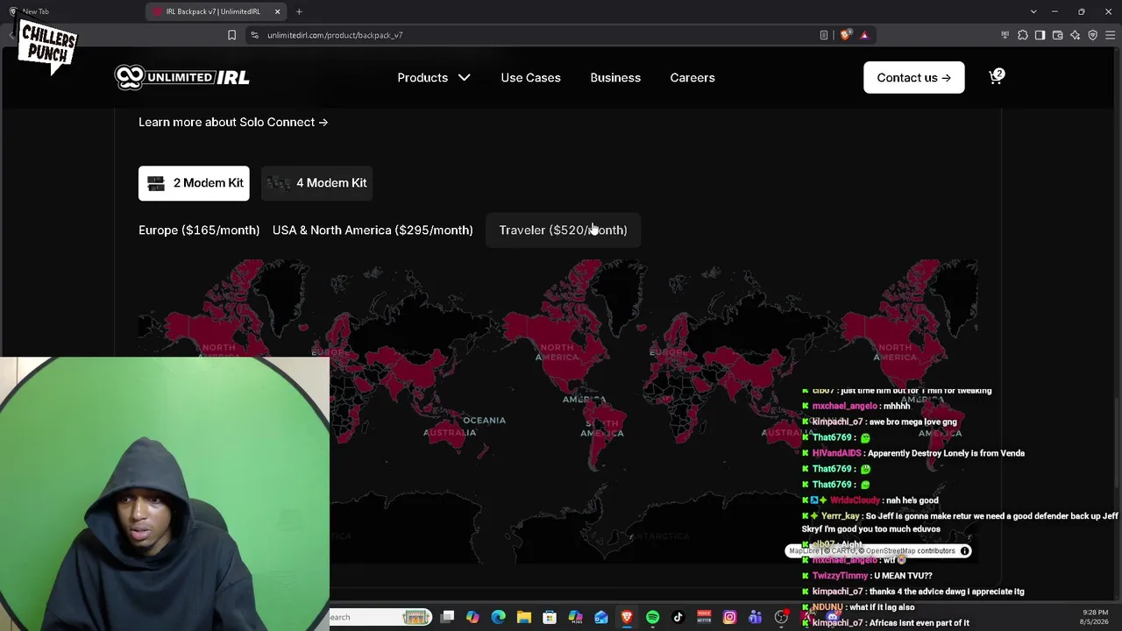
Task: Toggle the browser sidebar panel icon
Action: 1040,35
